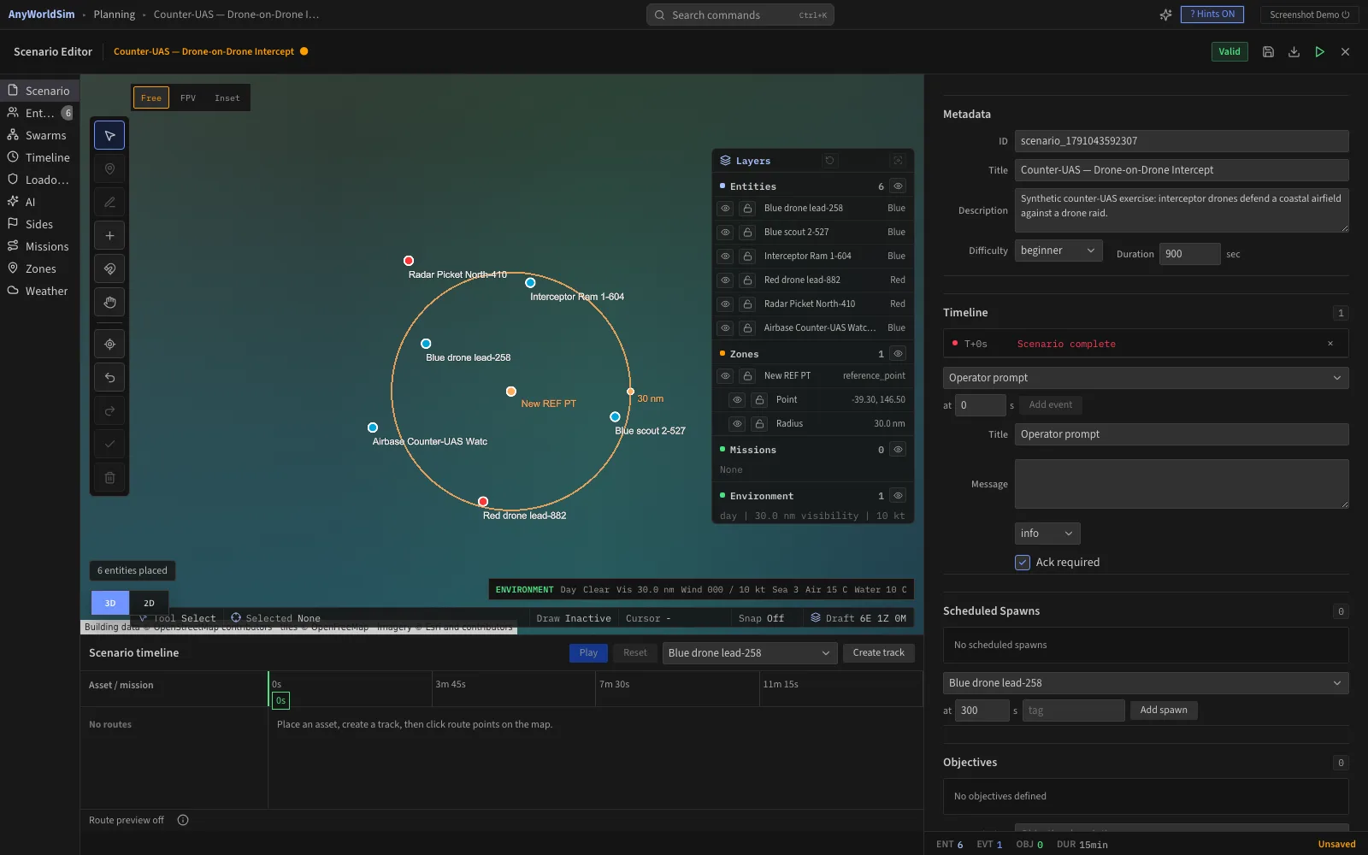The image size is (1368, 855).
Task: Open the timeline asset dropdown Blue drone lead-258
Action: coord(750,653)
